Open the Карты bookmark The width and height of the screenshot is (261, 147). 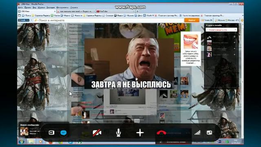click(55, 16)
